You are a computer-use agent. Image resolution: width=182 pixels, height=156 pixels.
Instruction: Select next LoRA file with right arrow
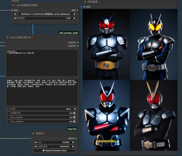74,14
